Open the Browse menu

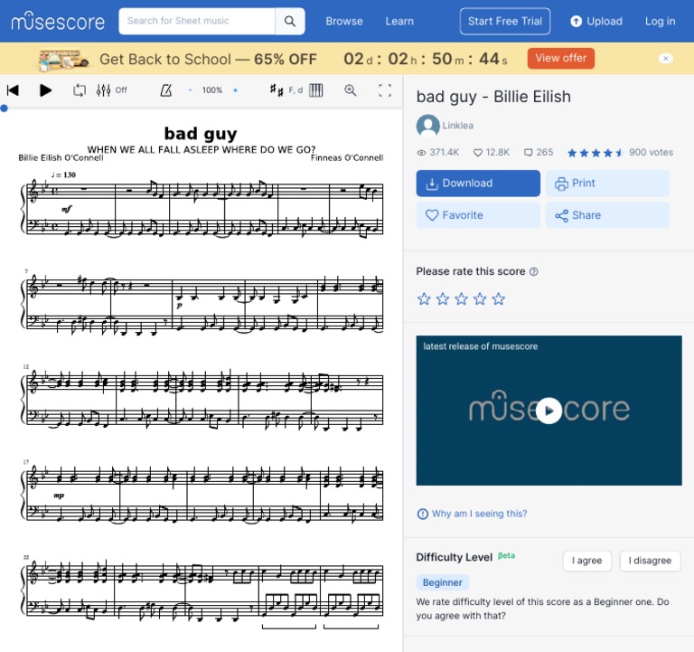coord(344,21)
